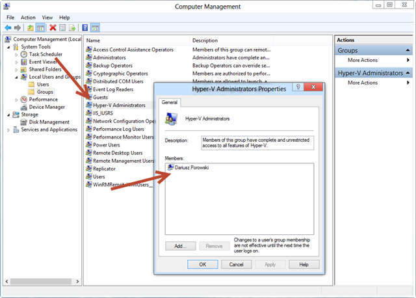Click the Forward arrow toolbar icon

click(x=18, y=27)
